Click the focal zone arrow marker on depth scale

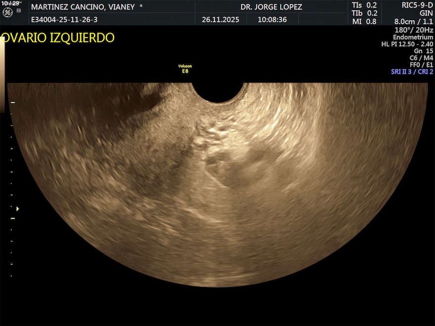[17, 209]
